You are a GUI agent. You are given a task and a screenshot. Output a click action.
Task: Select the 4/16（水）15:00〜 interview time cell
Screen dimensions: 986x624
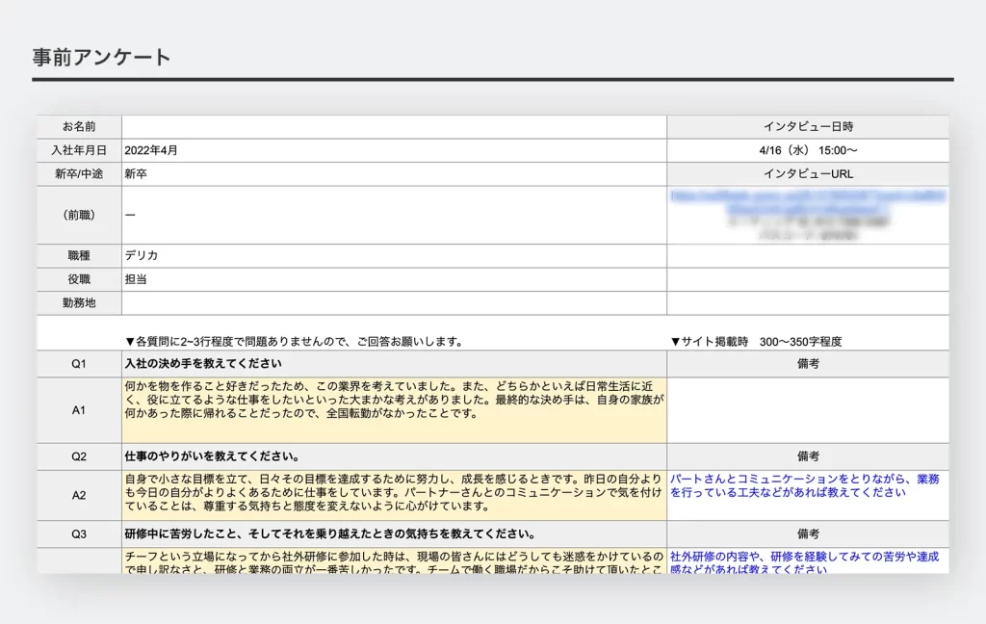pyautogui.click(x=807, y=150)
